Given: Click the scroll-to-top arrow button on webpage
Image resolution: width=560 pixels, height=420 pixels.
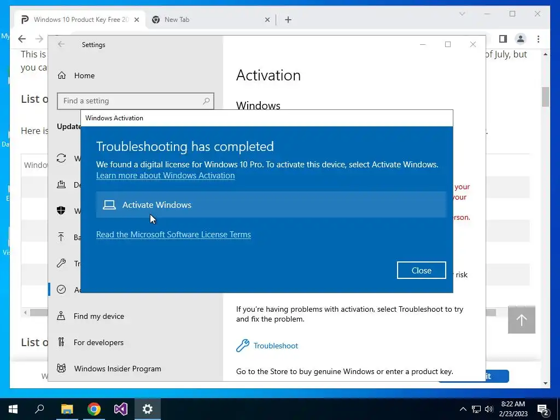Looking at the screenshot, I should click(x=521, y=319).
